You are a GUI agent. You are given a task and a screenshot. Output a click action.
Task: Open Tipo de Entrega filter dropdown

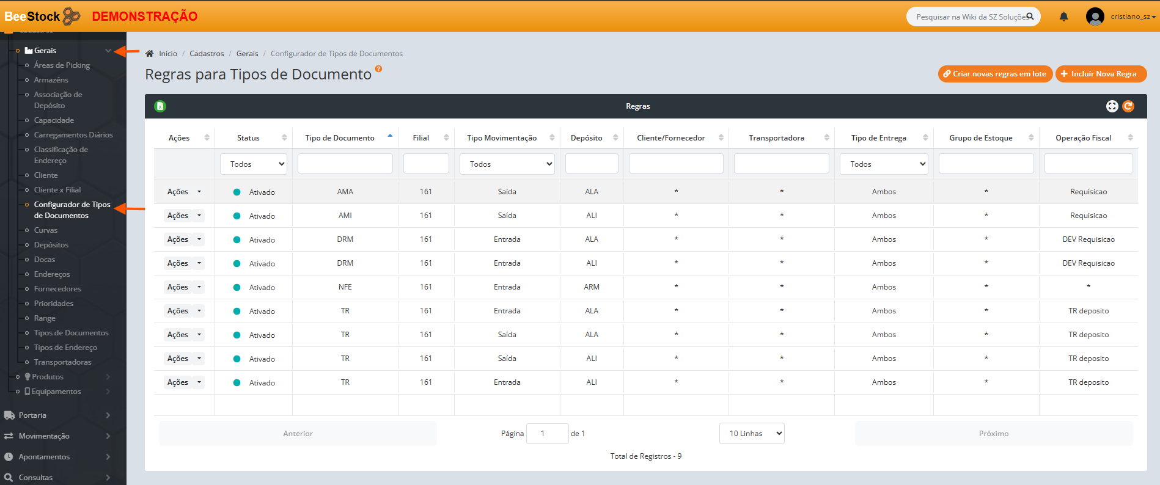tap(884, 164)
